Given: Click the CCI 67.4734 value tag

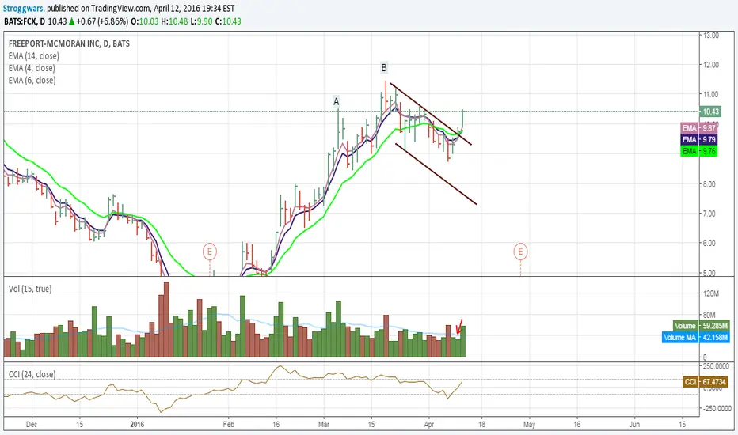Looking at the screenshot, I should coord(705,382).
